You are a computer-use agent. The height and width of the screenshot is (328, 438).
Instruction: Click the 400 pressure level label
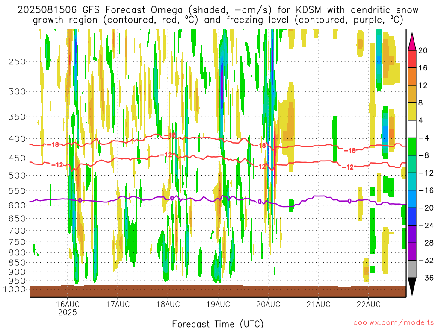pos(17,139)
